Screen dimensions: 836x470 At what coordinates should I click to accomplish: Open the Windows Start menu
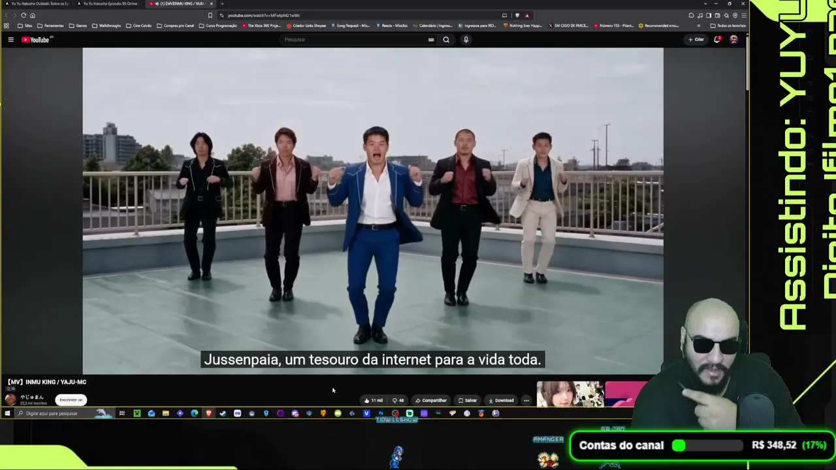tap(7, 413)
